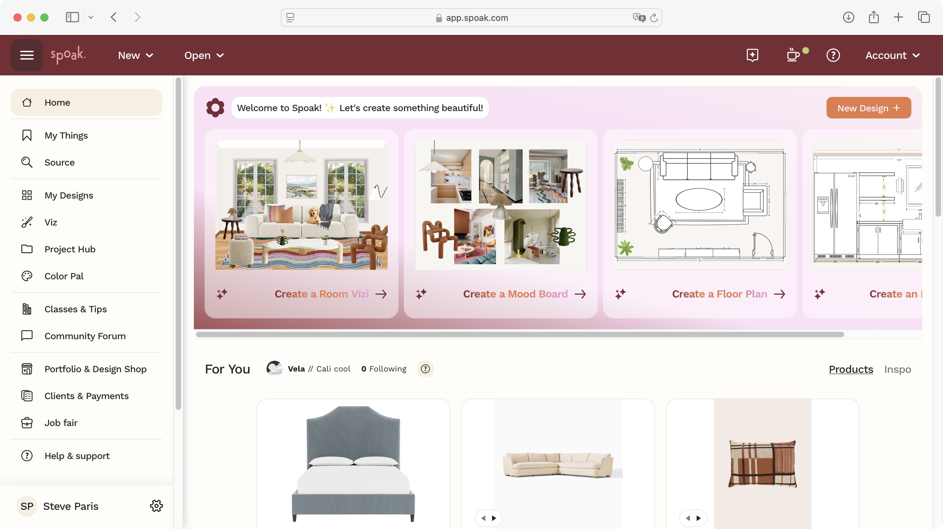Open the hamburger navigation menu
Screen dimensions: 943x529
point(26,55)
